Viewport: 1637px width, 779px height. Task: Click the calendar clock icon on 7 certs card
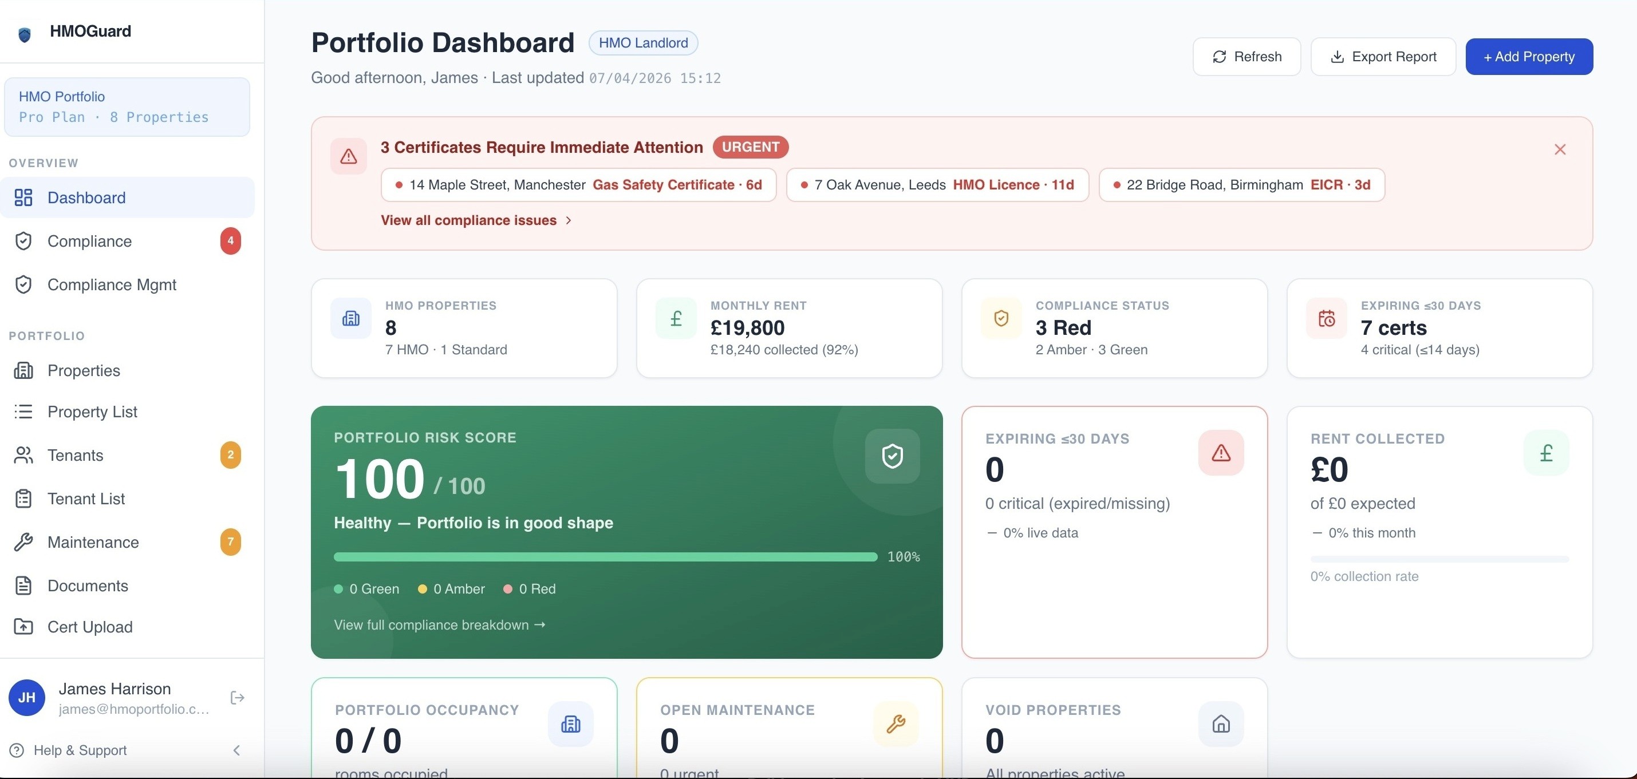click(x=1327, y=318)
